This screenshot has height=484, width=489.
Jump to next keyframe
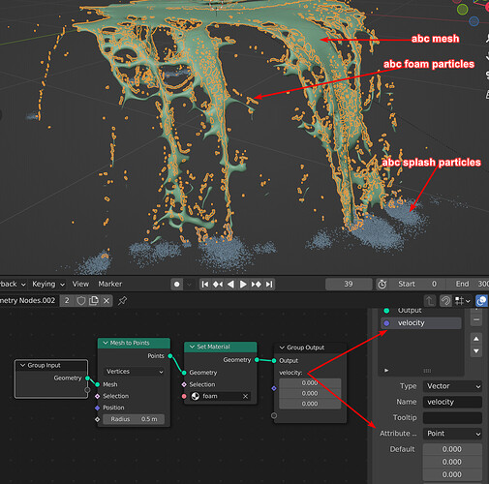(x=257, y=285)
